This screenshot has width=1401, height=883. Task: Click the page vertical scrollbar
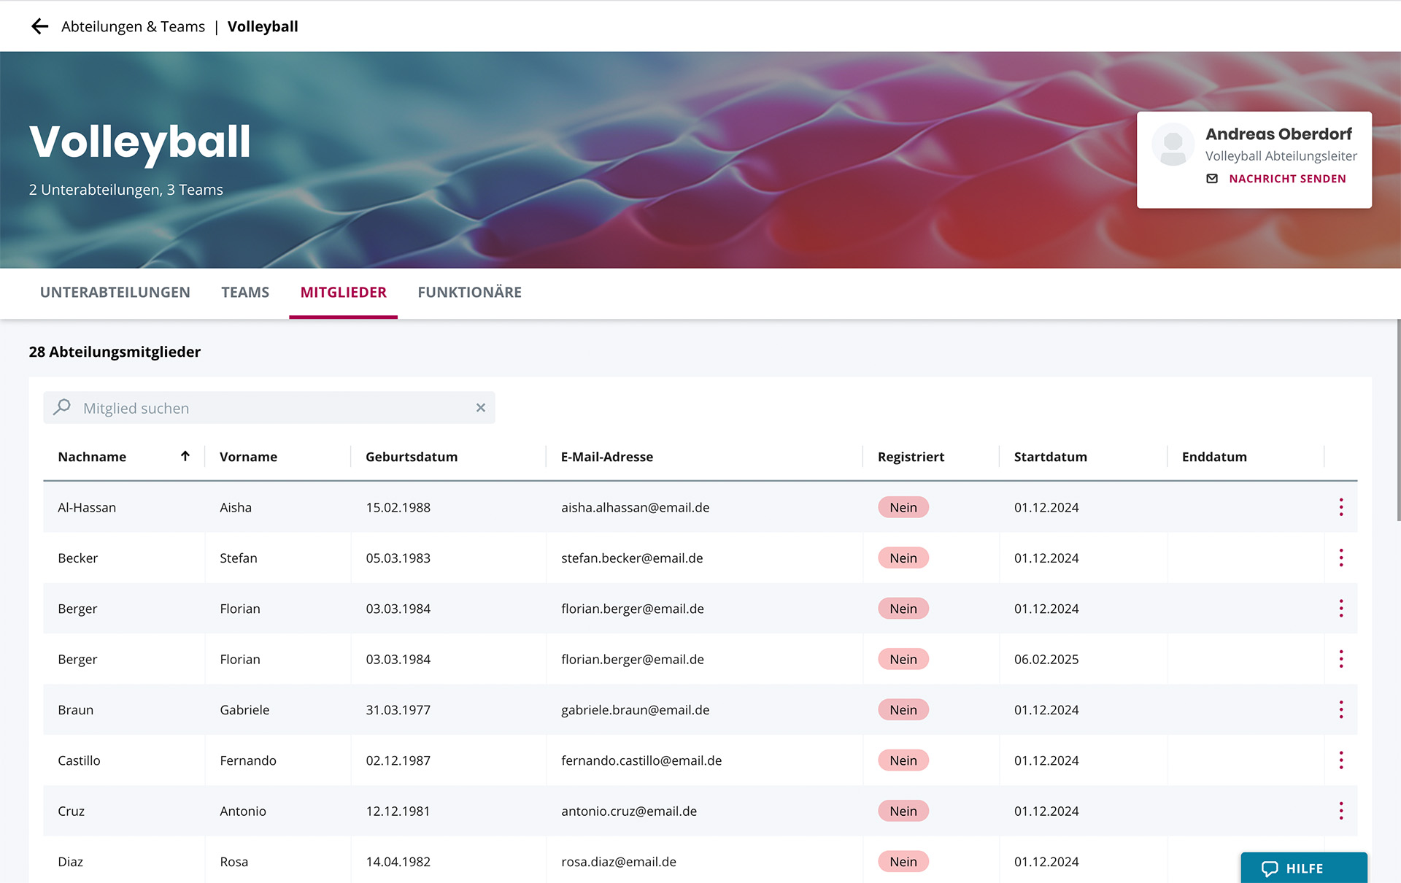pos(1397,420)
